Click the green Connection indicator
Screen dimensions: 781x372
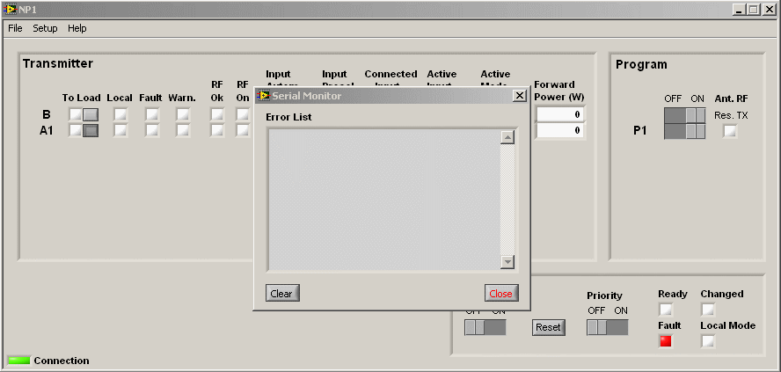click(x=19, y=360)
